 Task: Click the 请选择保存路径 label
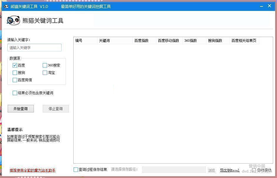[x=124, y=169]
